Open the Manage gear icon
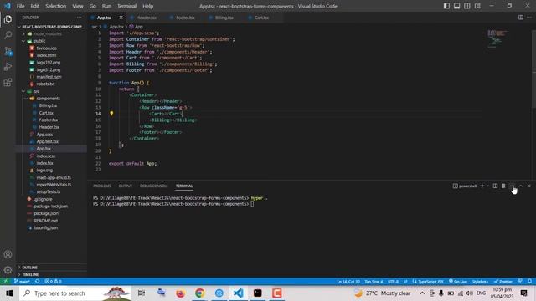Image resolution: width=536 pixels, height=301 pixels. click(x=8, y=270)
